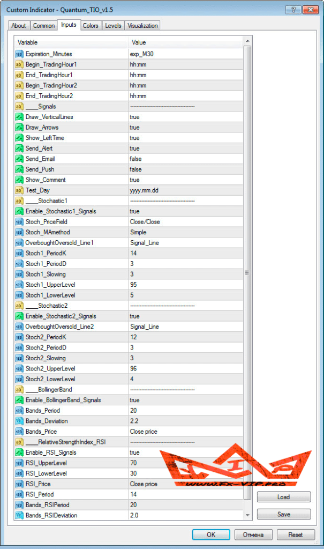Click the string icon beside Begin_TradingHour1

(x=19, y=64)
